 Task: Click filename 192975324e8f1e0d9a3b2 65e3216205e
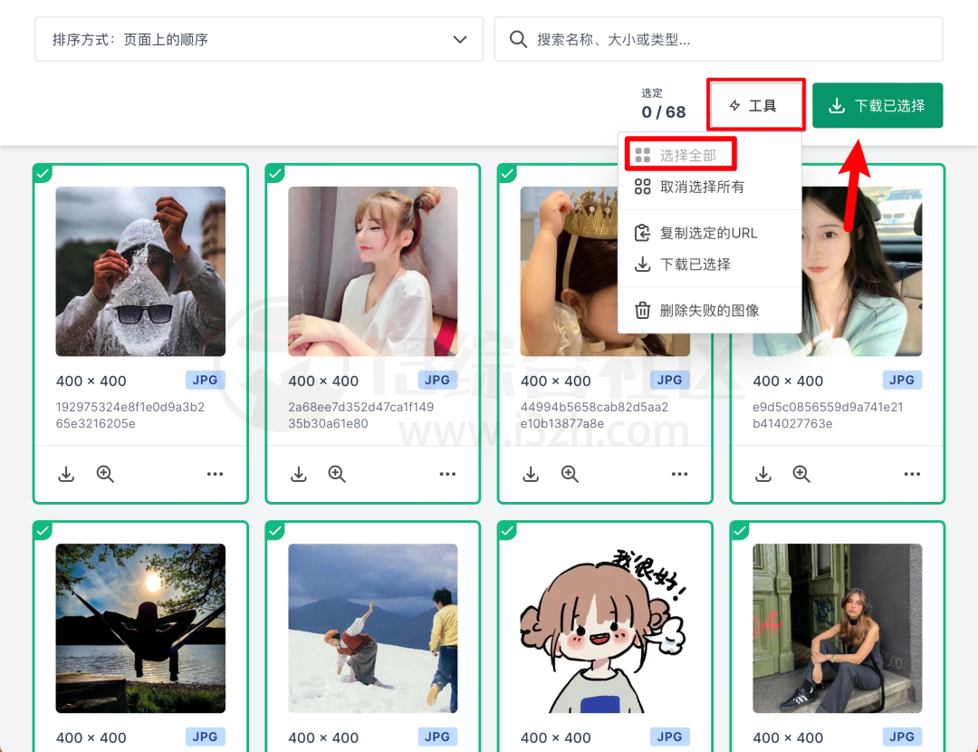(x=130, y=415)
